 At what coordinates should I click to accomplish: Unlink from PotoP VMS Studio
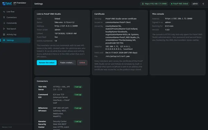pyautogui.click(x=82, y=63)
